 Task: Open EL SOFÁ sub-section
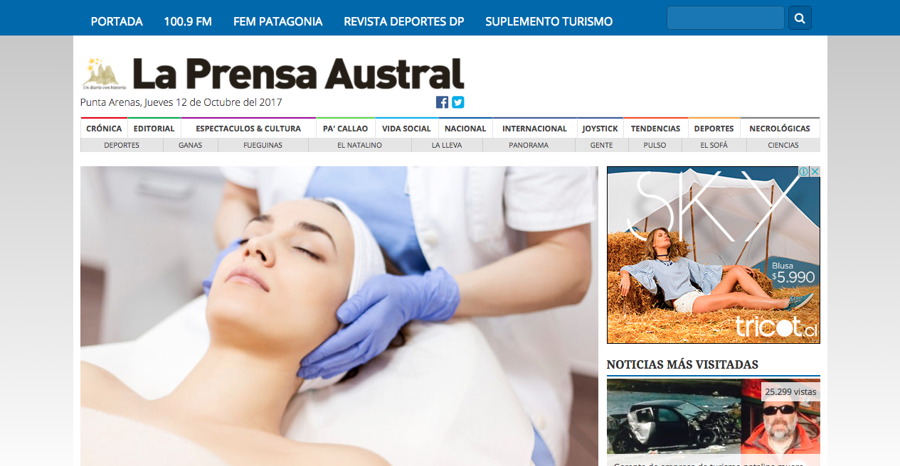click(714, 145)
